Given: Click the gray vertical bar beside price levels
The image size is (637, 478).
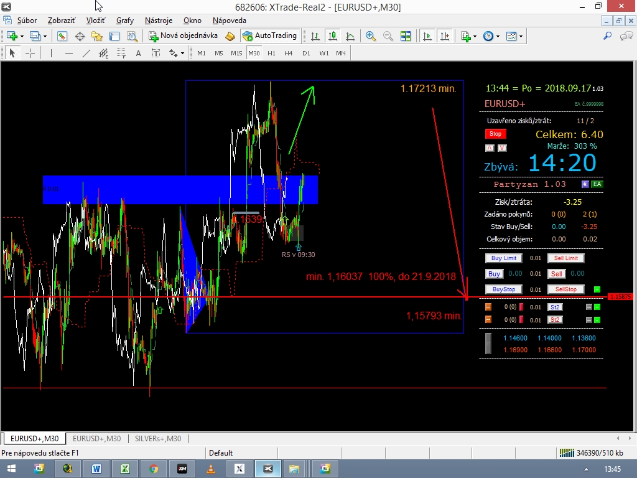Looking at the screenshot, I should coord(488,344).
